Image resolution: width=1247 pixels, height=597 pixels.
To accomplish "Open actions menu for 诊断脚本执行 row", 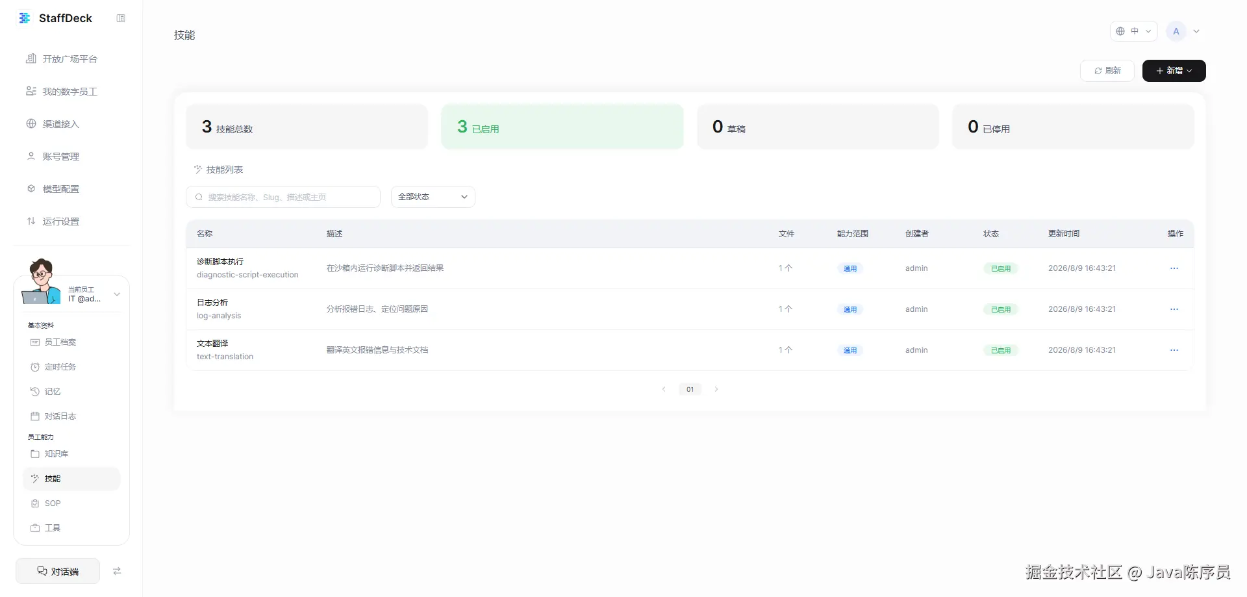I will click(1174, 268).
